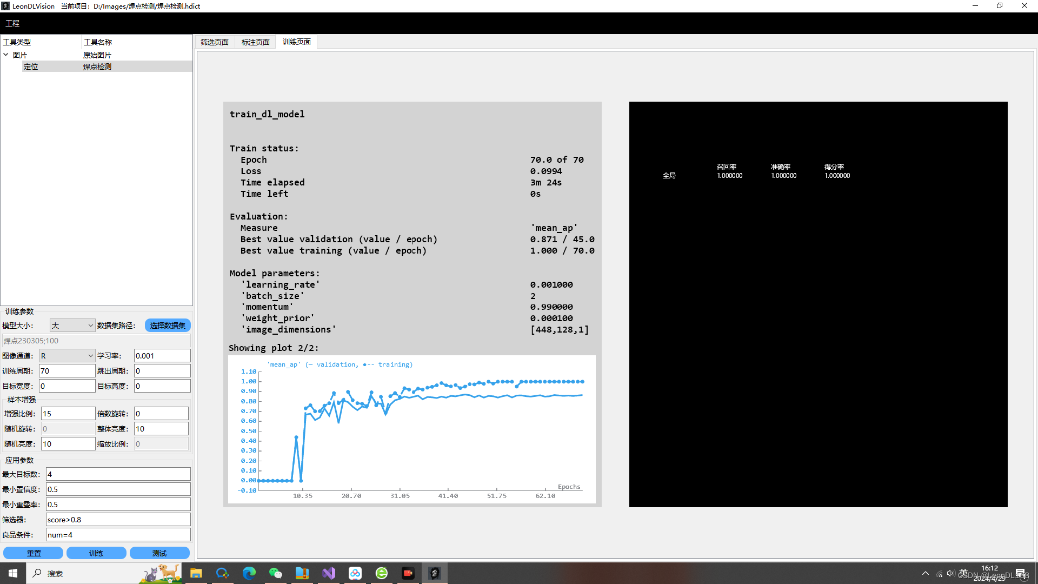Click the 召回率 value 1.000000

(730, 176)
